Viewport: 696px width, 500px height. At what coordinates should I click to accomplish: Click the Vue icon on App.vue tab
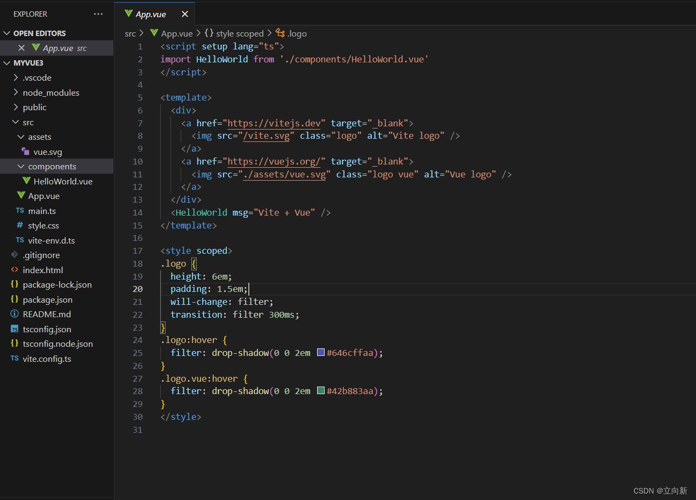click(x=128, y=13)
